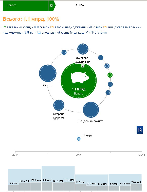Click the export image icon button
Viewport: 147px width, 192px height.
click(x=140, y=130)
